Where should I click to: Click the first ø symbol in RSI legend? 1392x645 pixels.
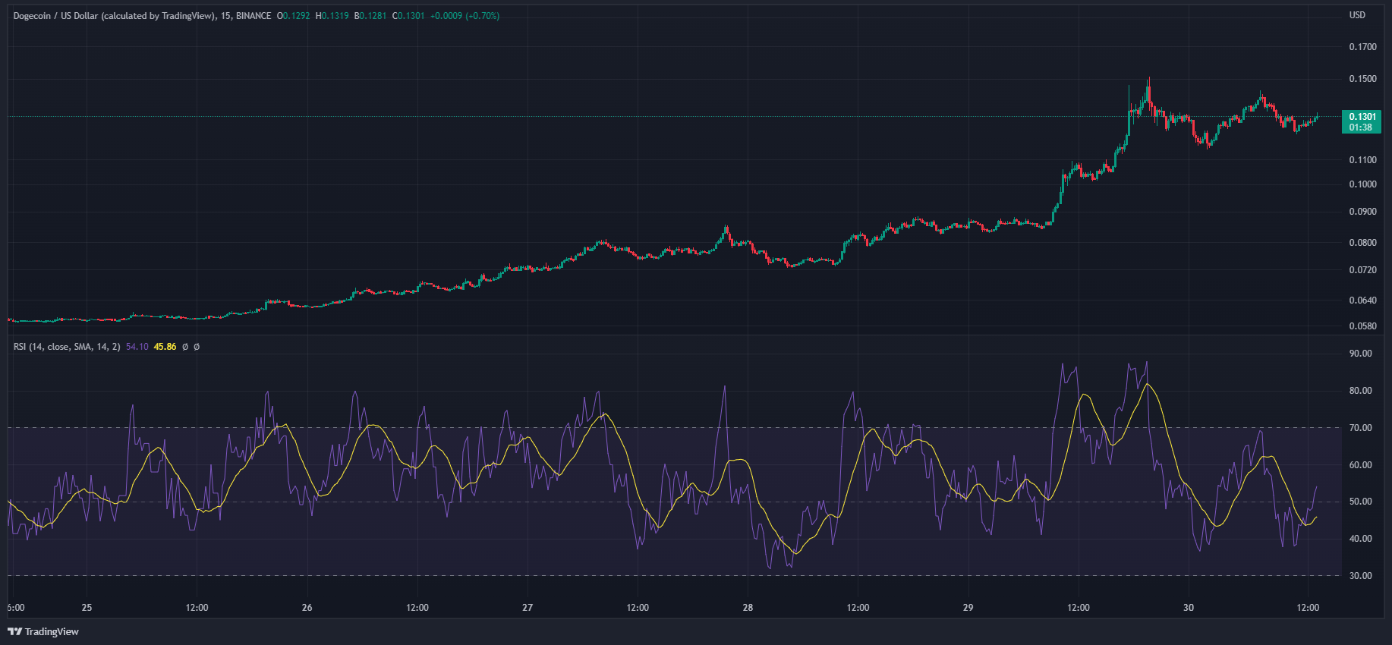pyautogui.click(x=185, y=347)
